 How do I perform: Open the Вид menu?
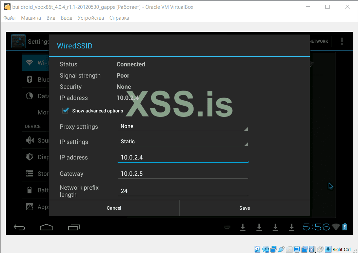[x=51, y=18]
